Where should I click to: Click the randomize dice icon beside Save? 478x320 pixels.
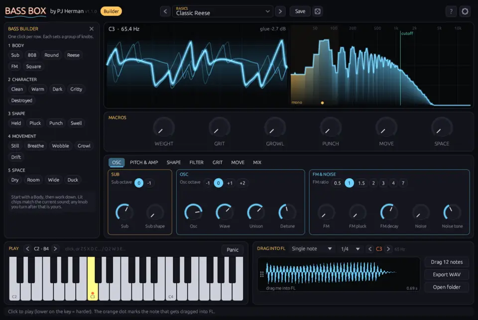click(x=318, y=11)
